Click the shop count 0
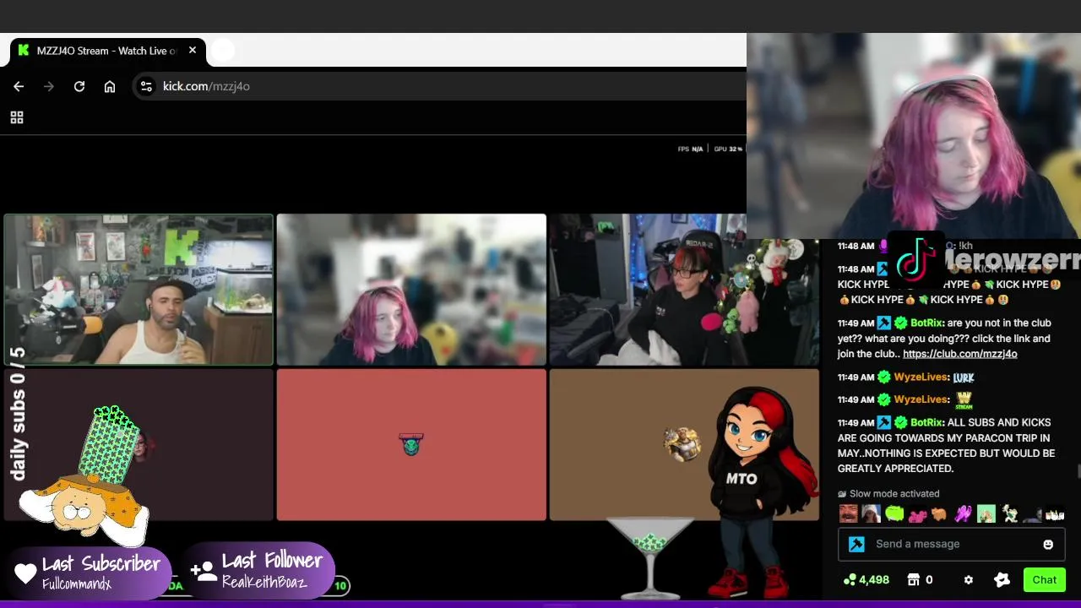1081x608 pixels. coord(929,580)
